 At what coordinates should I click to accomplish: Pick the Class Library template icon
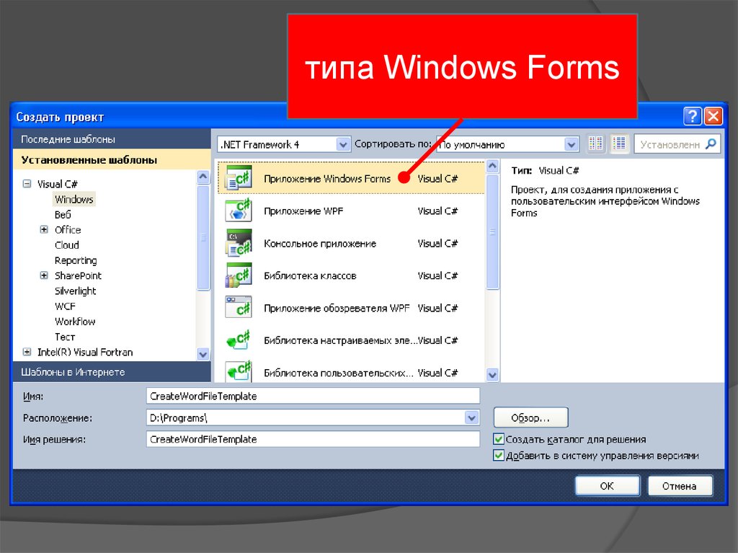tap(238, 275)
